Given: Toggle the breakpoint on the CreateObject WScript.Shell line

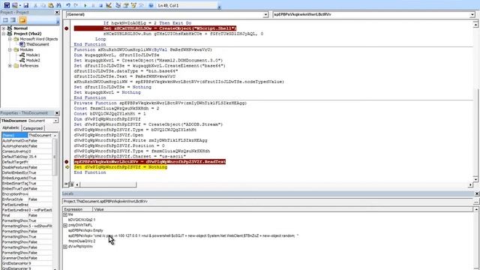Looking at the screenshot, I should pyautogui.click(x=67, y=28).
